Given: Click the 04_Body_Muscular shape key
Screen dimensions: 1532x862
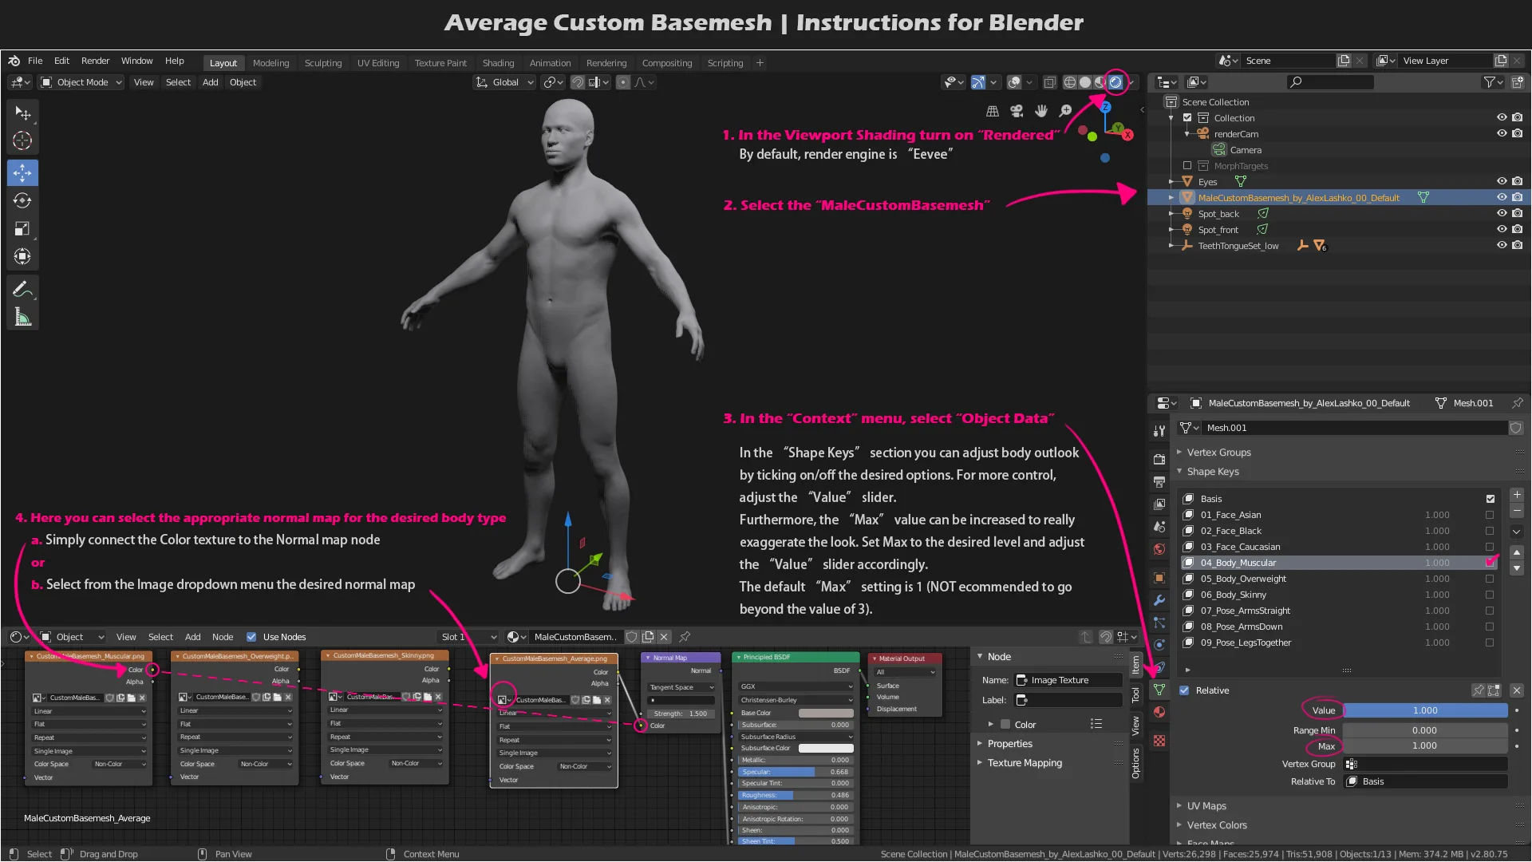Looking at the screenshot, I should coord(1238,562).
